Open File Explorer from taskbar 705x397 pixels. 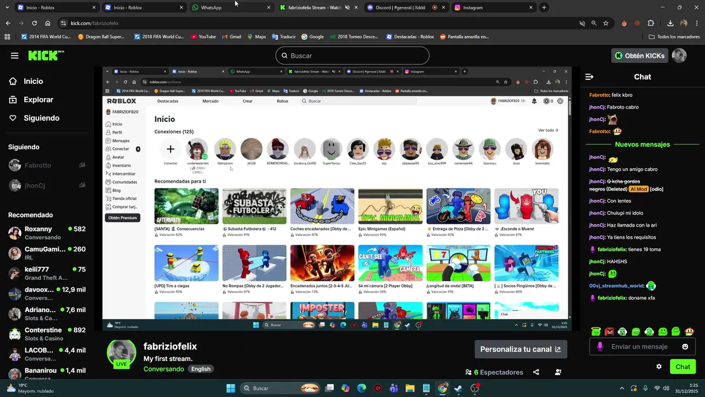click(x=410, y=388)
